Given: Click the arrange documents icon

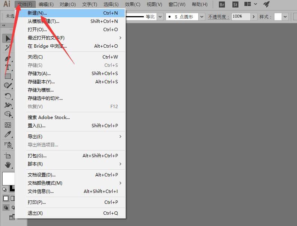Looking at the screenshot, I should pyautogui.click(x=247, y=4).
